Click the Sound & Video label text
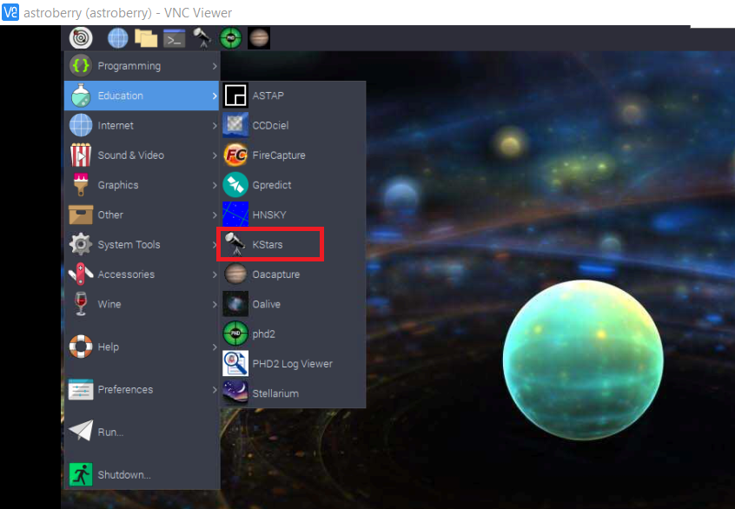 [x=131, y=155]
